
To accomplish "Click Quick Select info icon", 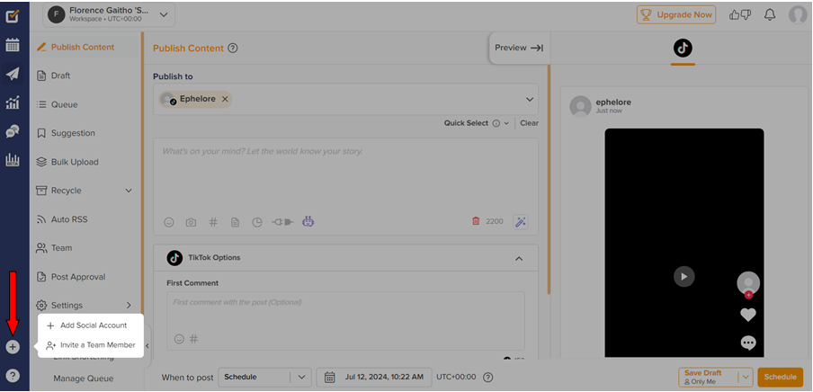I will [496, 123].
